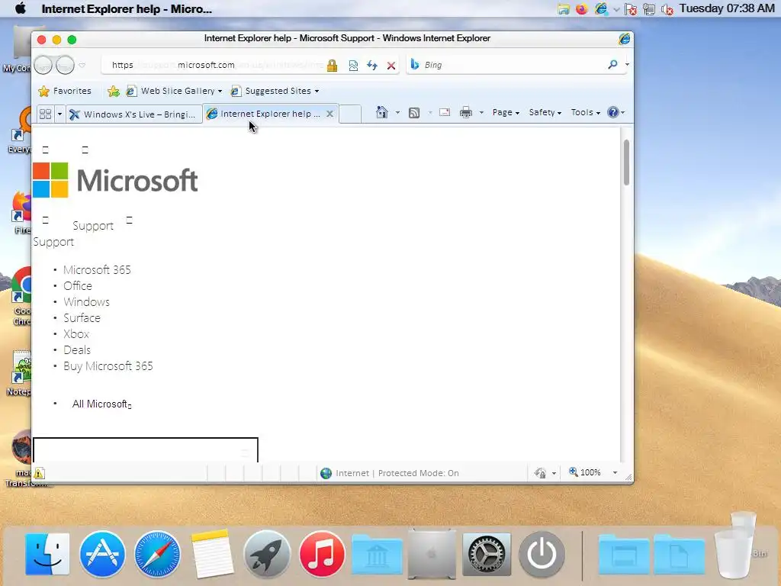Click Buy Microsoft 365 link
This screenshot has height=586, width=781.
click(108, 365)
